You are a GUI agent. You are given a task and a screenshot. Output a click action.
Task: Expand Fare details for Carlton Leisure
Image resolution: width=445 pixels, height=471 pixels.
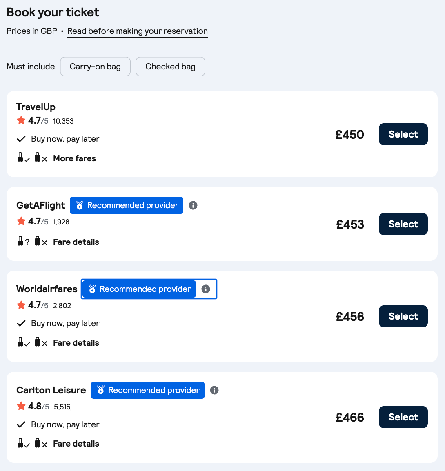pos(76,444)
